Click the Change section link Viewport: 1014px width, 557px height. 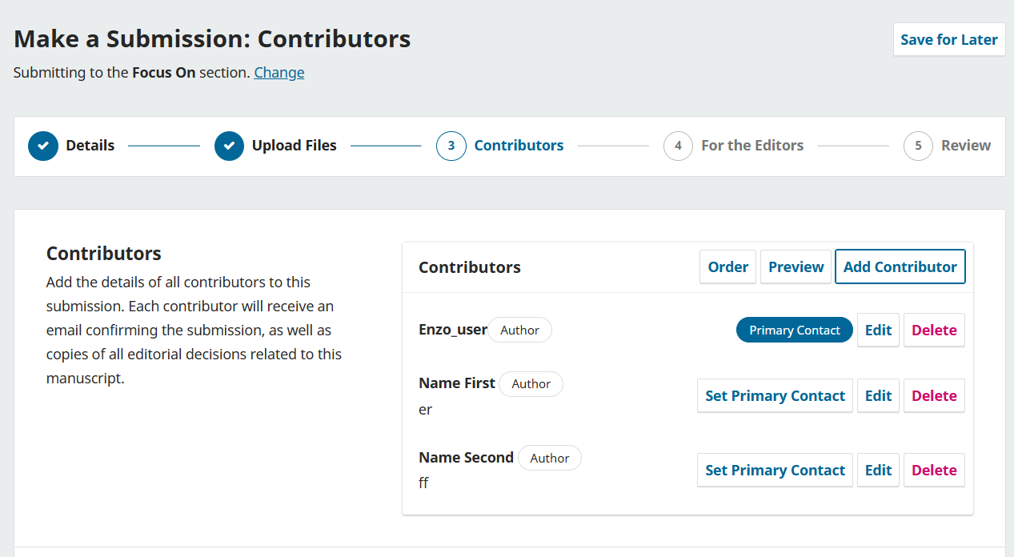279,73
